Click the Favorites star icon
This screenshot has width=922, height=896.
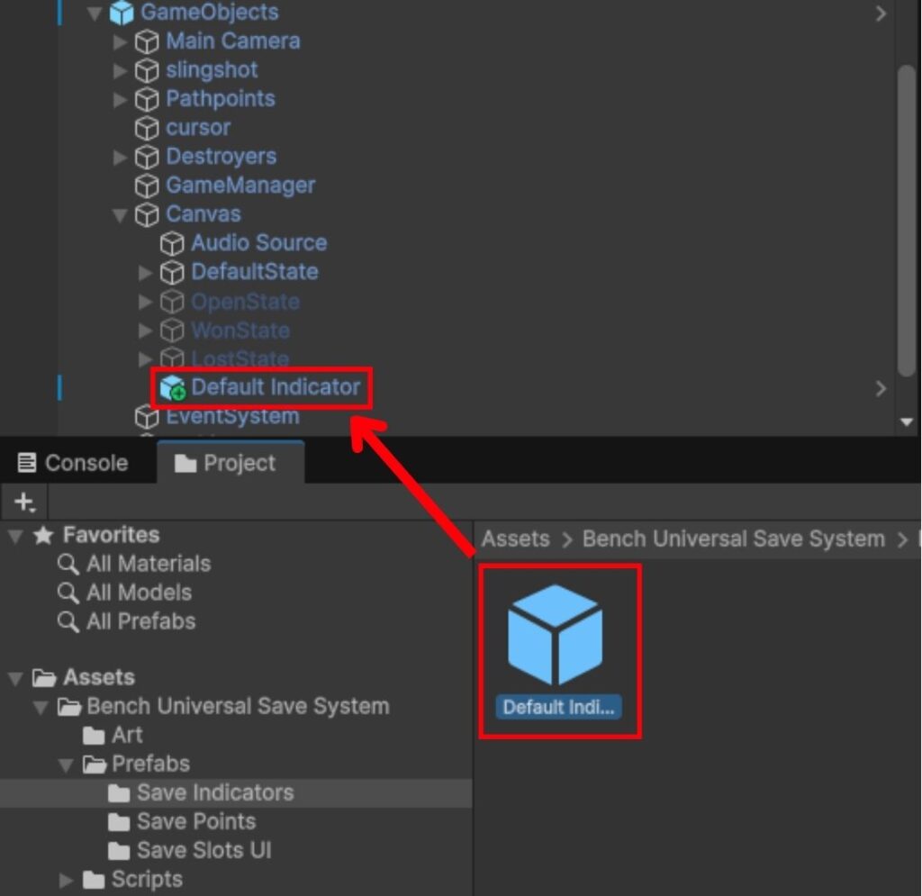click(43, 535)
